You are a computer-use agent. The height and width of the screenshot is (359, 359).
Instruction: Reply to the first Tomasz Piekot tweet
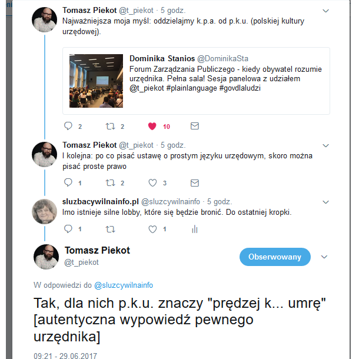68,126
